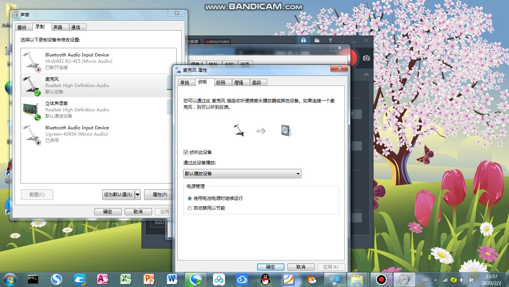Open the QQ penguin taskbar icon
The height and width of the screenshot is (287, 509).
tap(265, 279)
